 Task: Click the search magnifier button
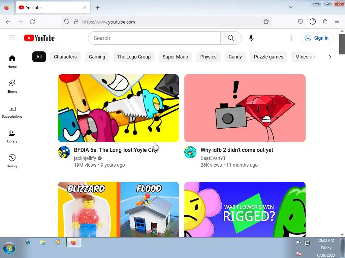[231, 38]
